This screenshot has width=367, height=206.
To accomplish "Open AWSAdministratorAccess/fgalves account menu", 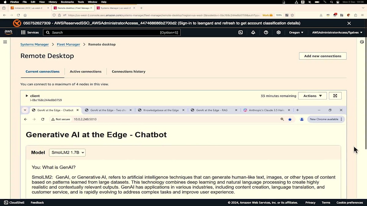I will (337, 32).
